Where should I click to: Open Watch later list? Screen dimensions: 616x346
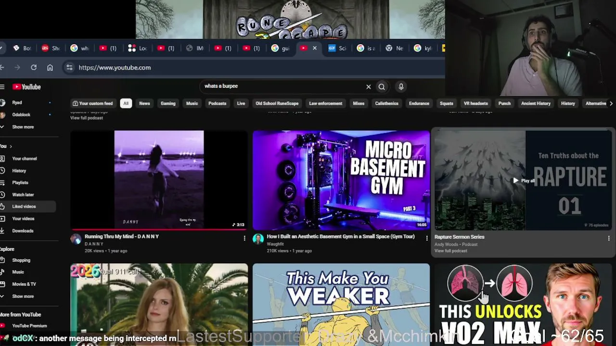[x=23, y=195]
